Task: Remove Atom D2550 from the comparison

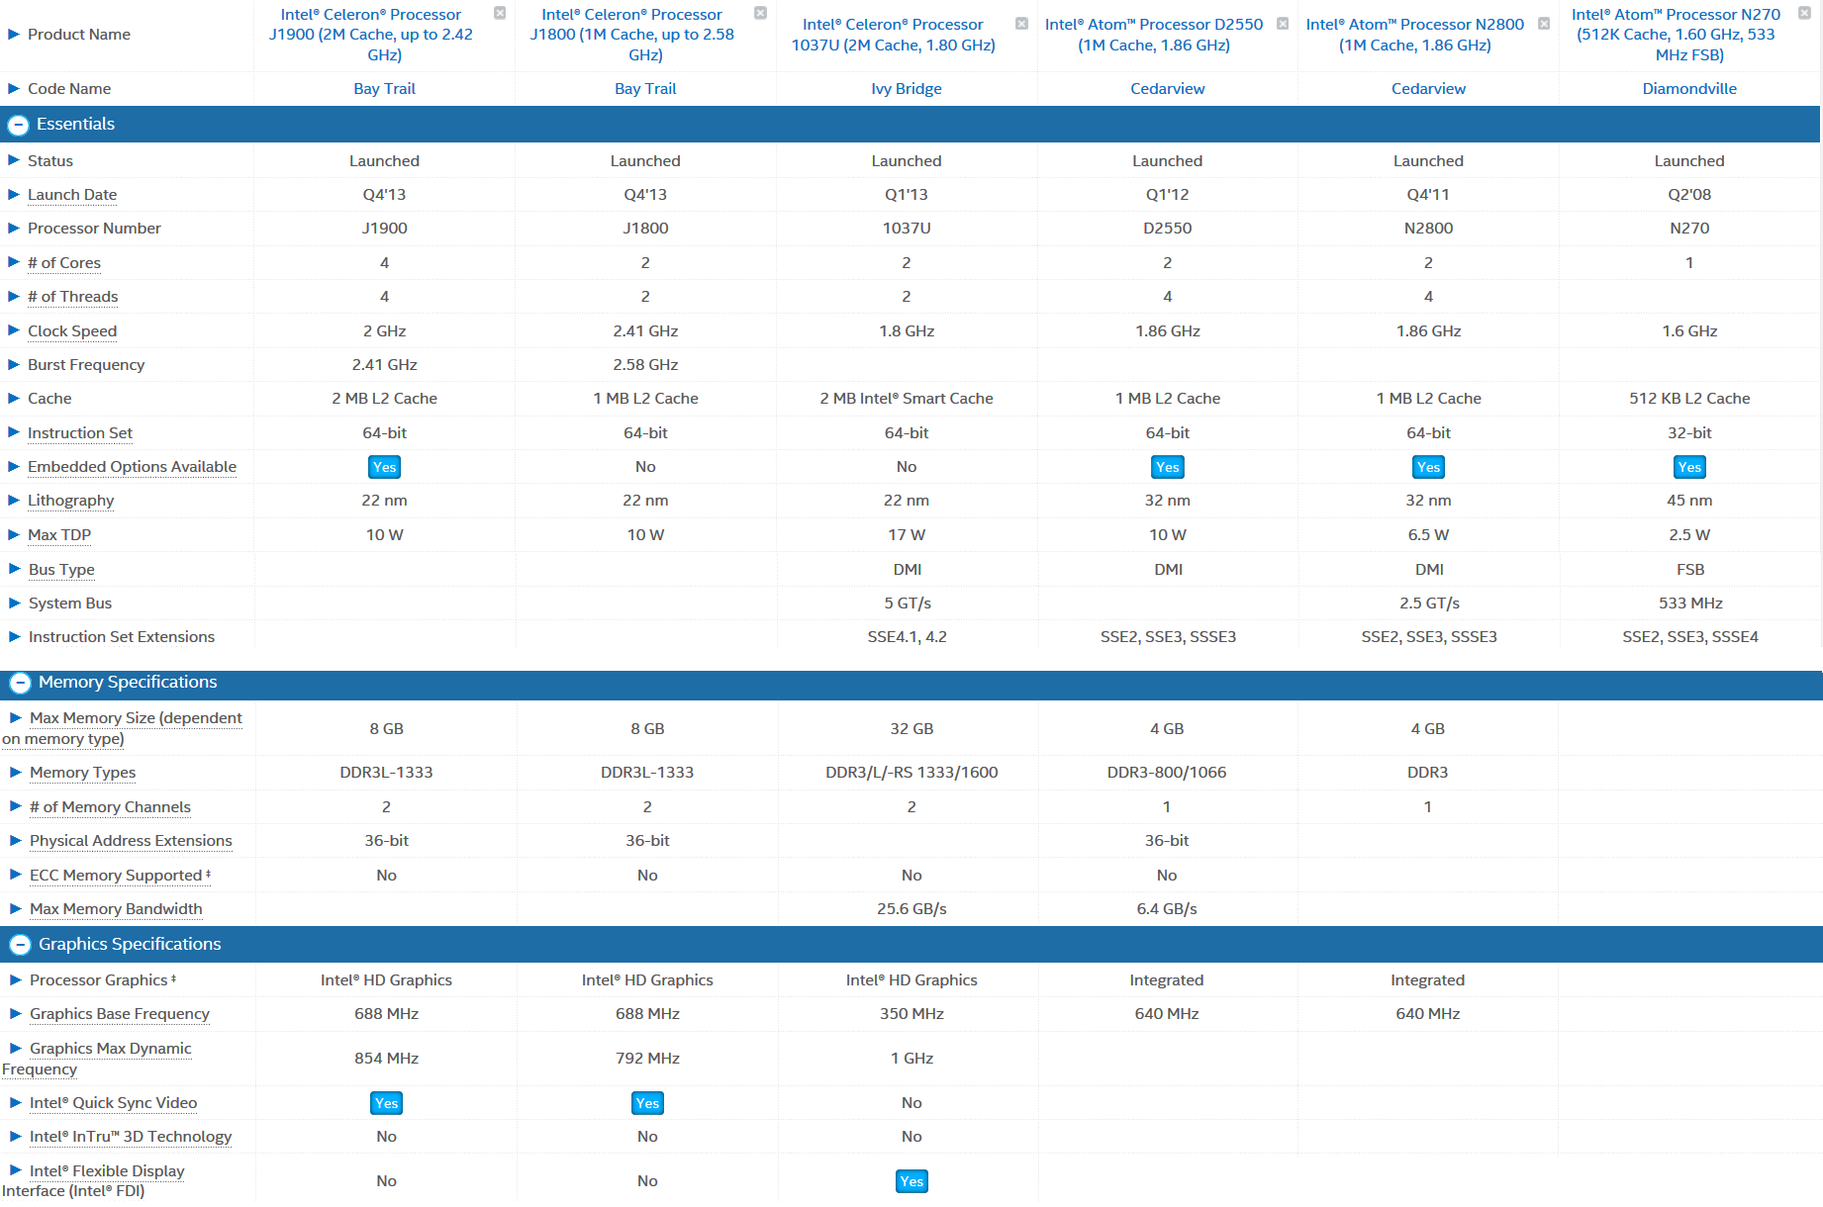Action: 1283,24
